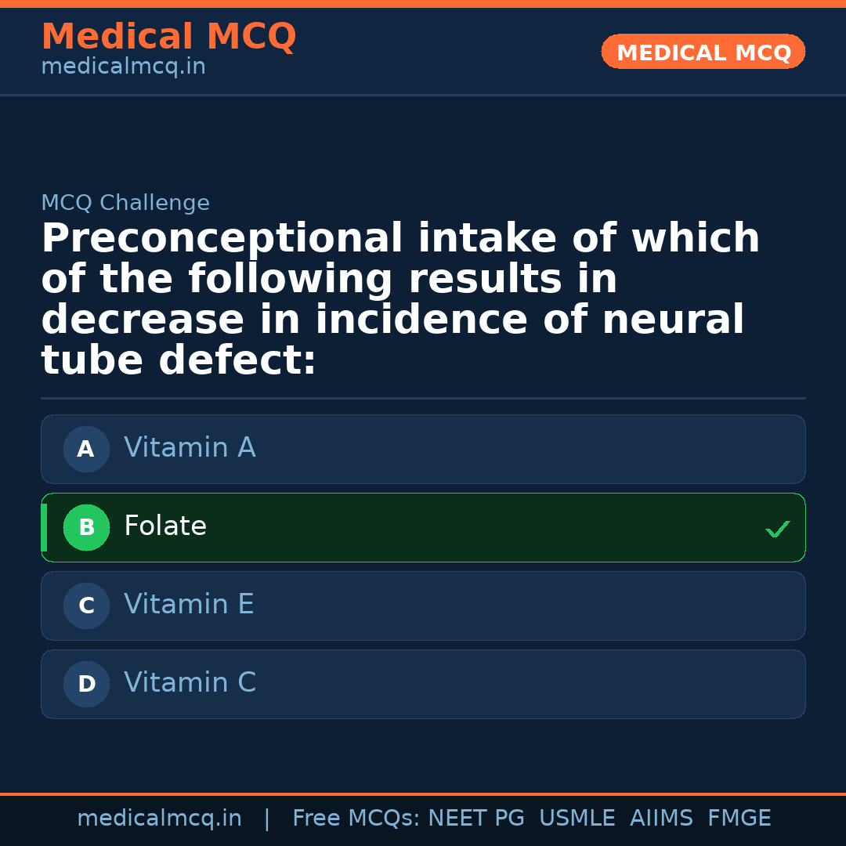
Task: Click the A circle badge
Action: [x=86, y=450]
